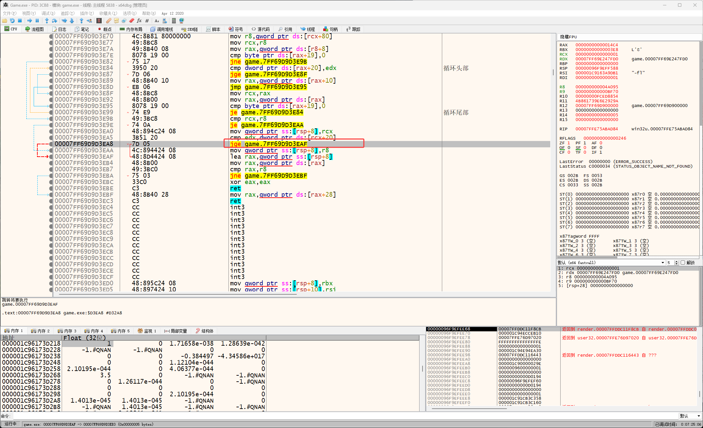Click the fx functions toolbar icon

(x=139, y=21)
